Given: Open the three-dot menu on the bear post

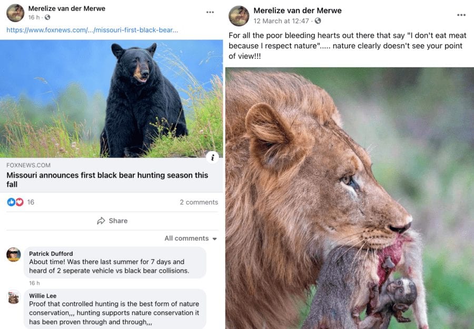Looking at the screenshot, I should click(210, 12).
